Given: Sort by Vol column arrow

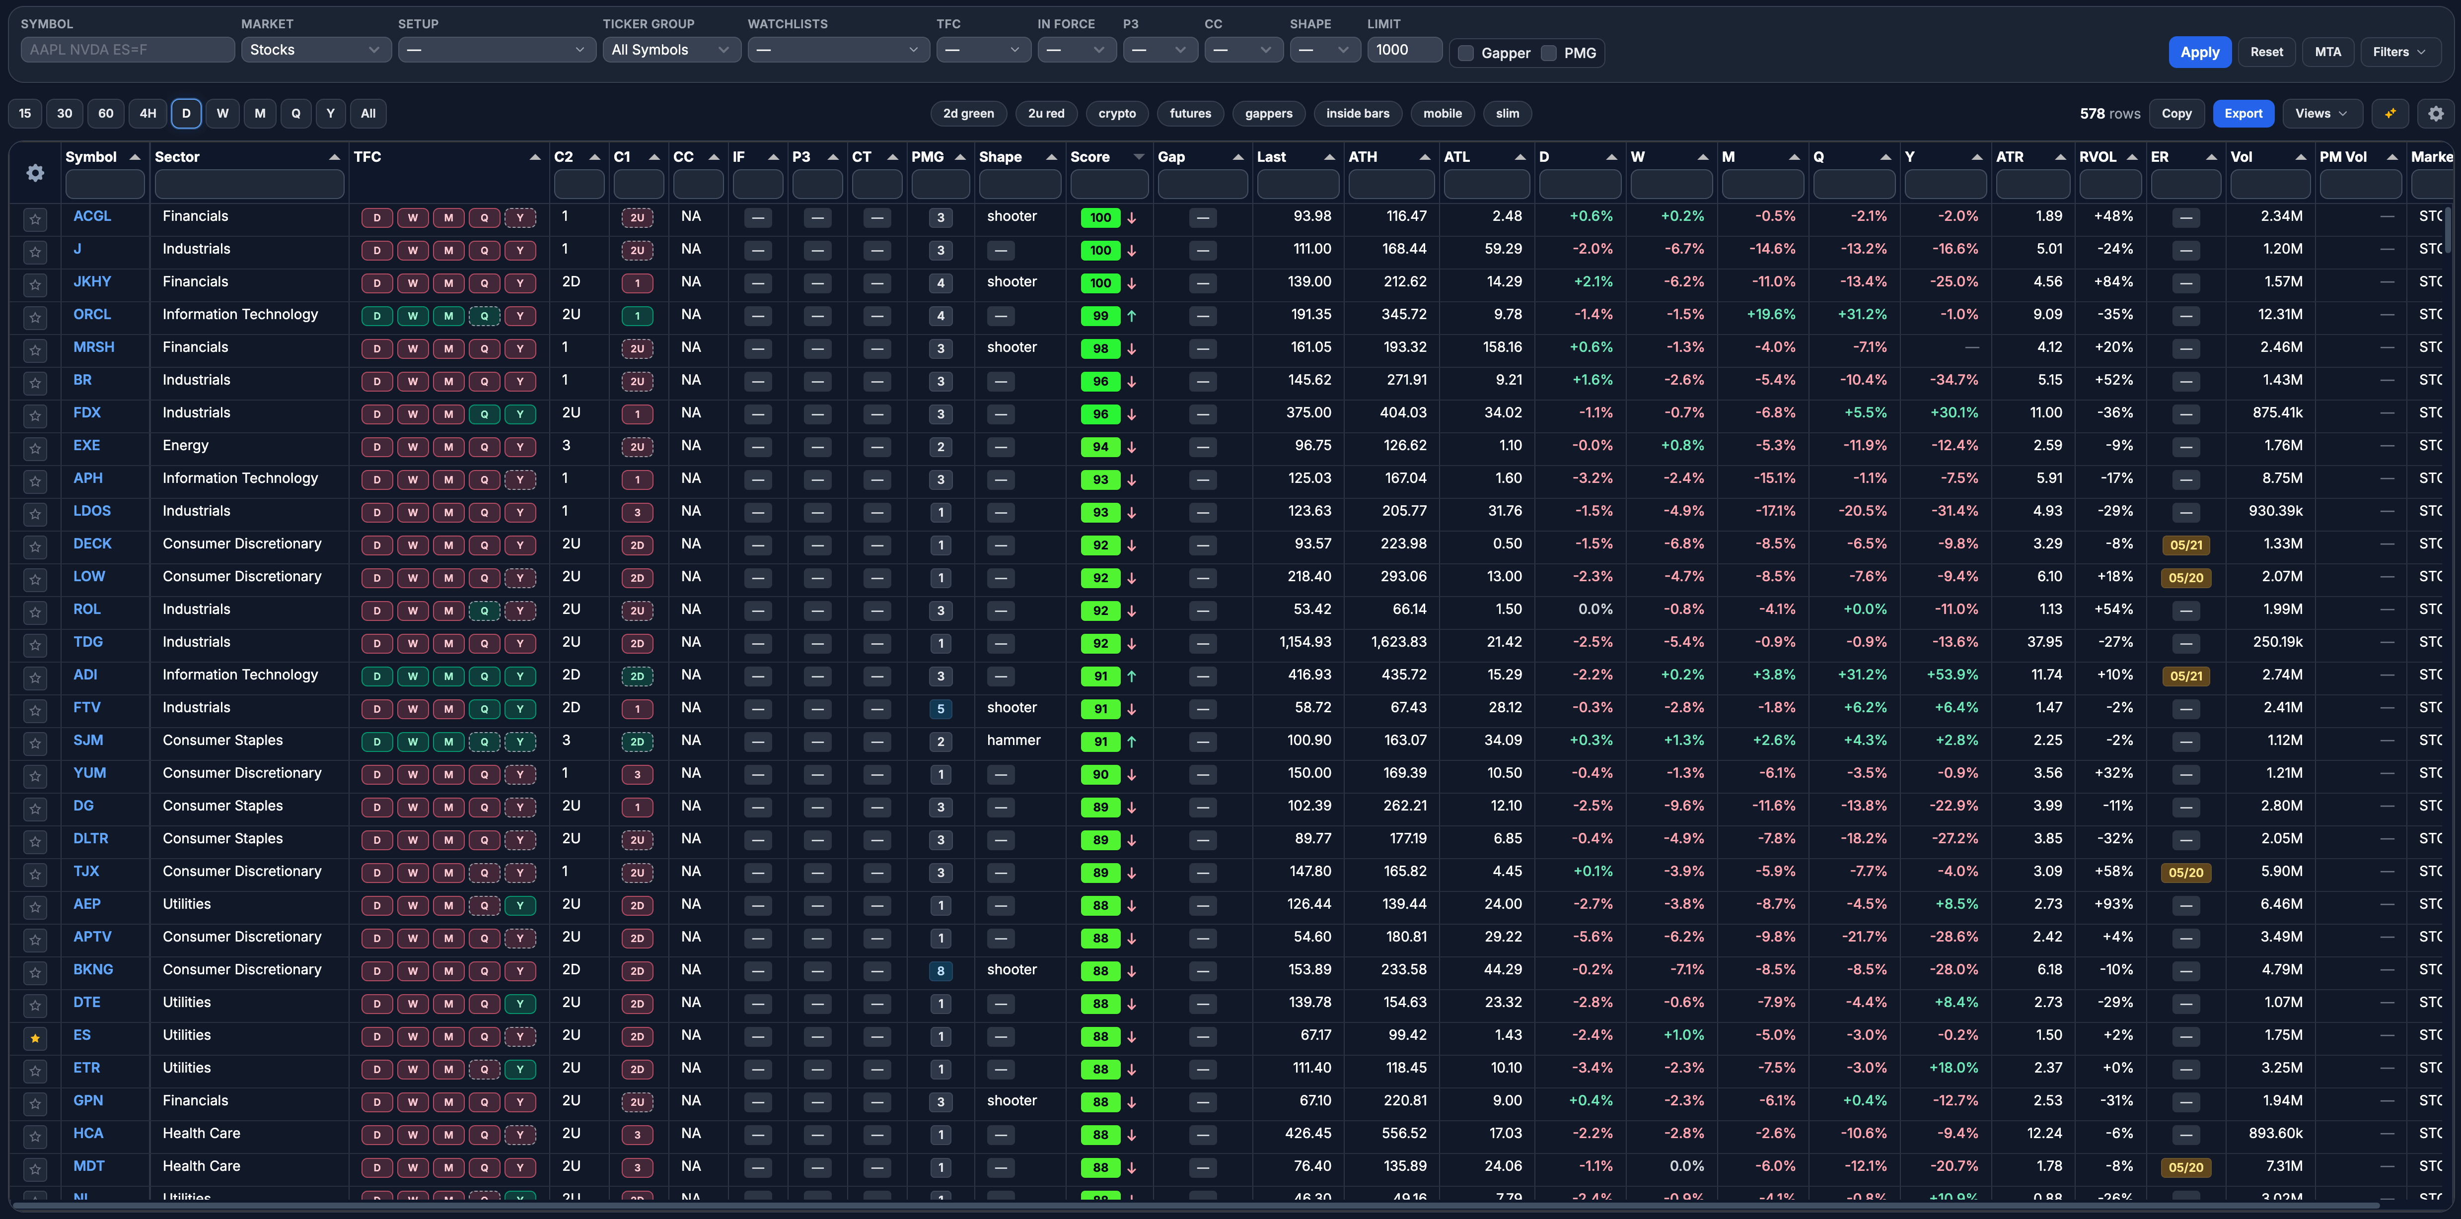Looking at the screenshot, I should tap(2301, 156).
